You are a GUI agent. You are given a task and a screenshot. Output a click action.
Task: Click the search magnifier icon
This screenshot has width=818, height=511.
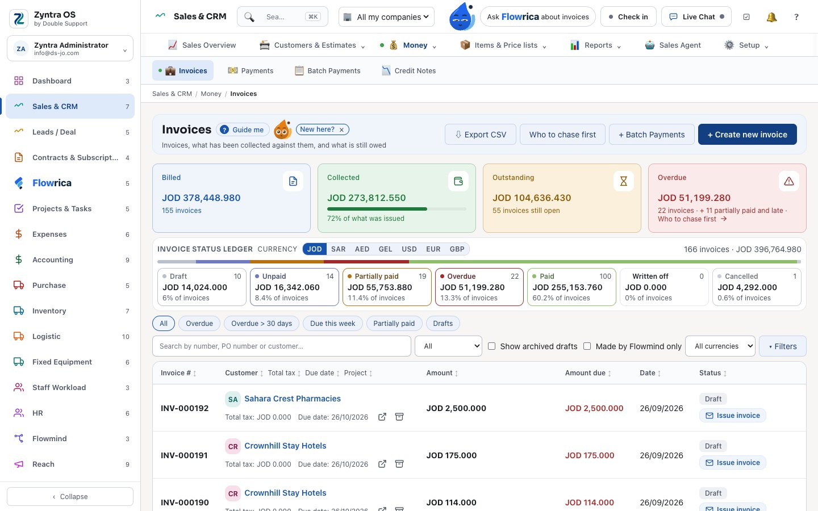point(249,17)
